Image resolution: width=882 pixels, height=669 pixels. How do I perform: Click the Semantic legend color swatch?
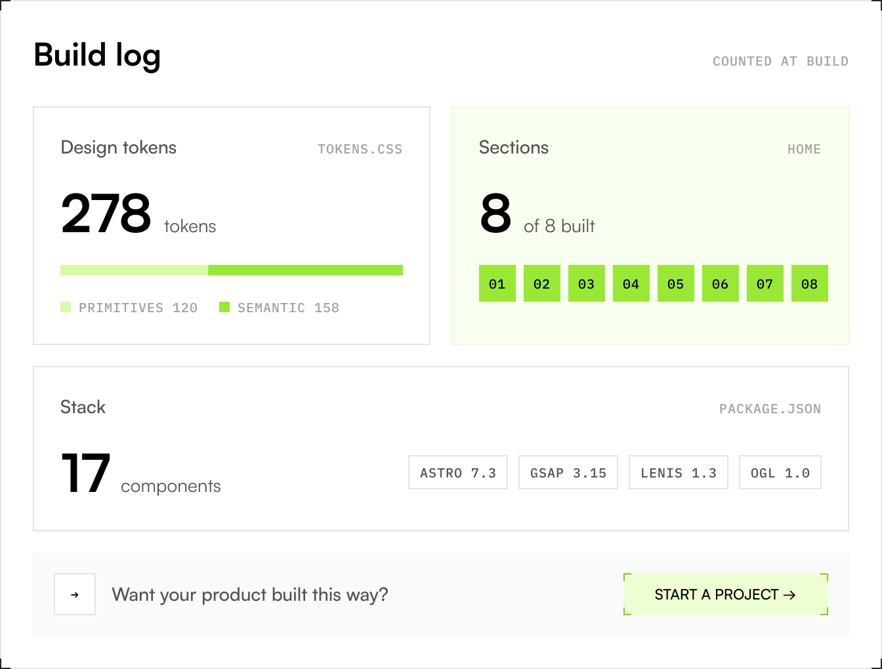[x=224, y=307]
